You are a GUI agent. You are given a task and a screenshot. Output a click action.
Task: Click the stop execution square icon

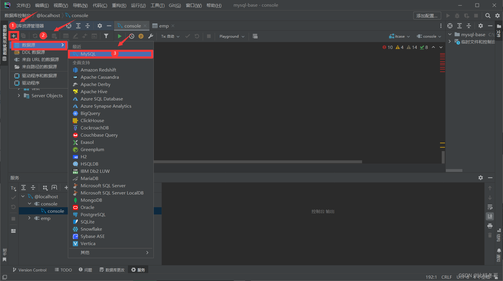tap(209, 36)
